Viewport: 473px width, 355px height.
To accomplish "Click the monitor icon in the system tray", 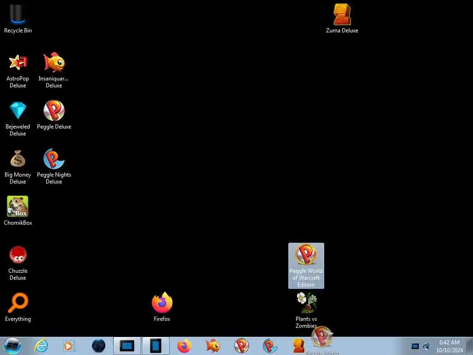I will (x=415, y=346).
